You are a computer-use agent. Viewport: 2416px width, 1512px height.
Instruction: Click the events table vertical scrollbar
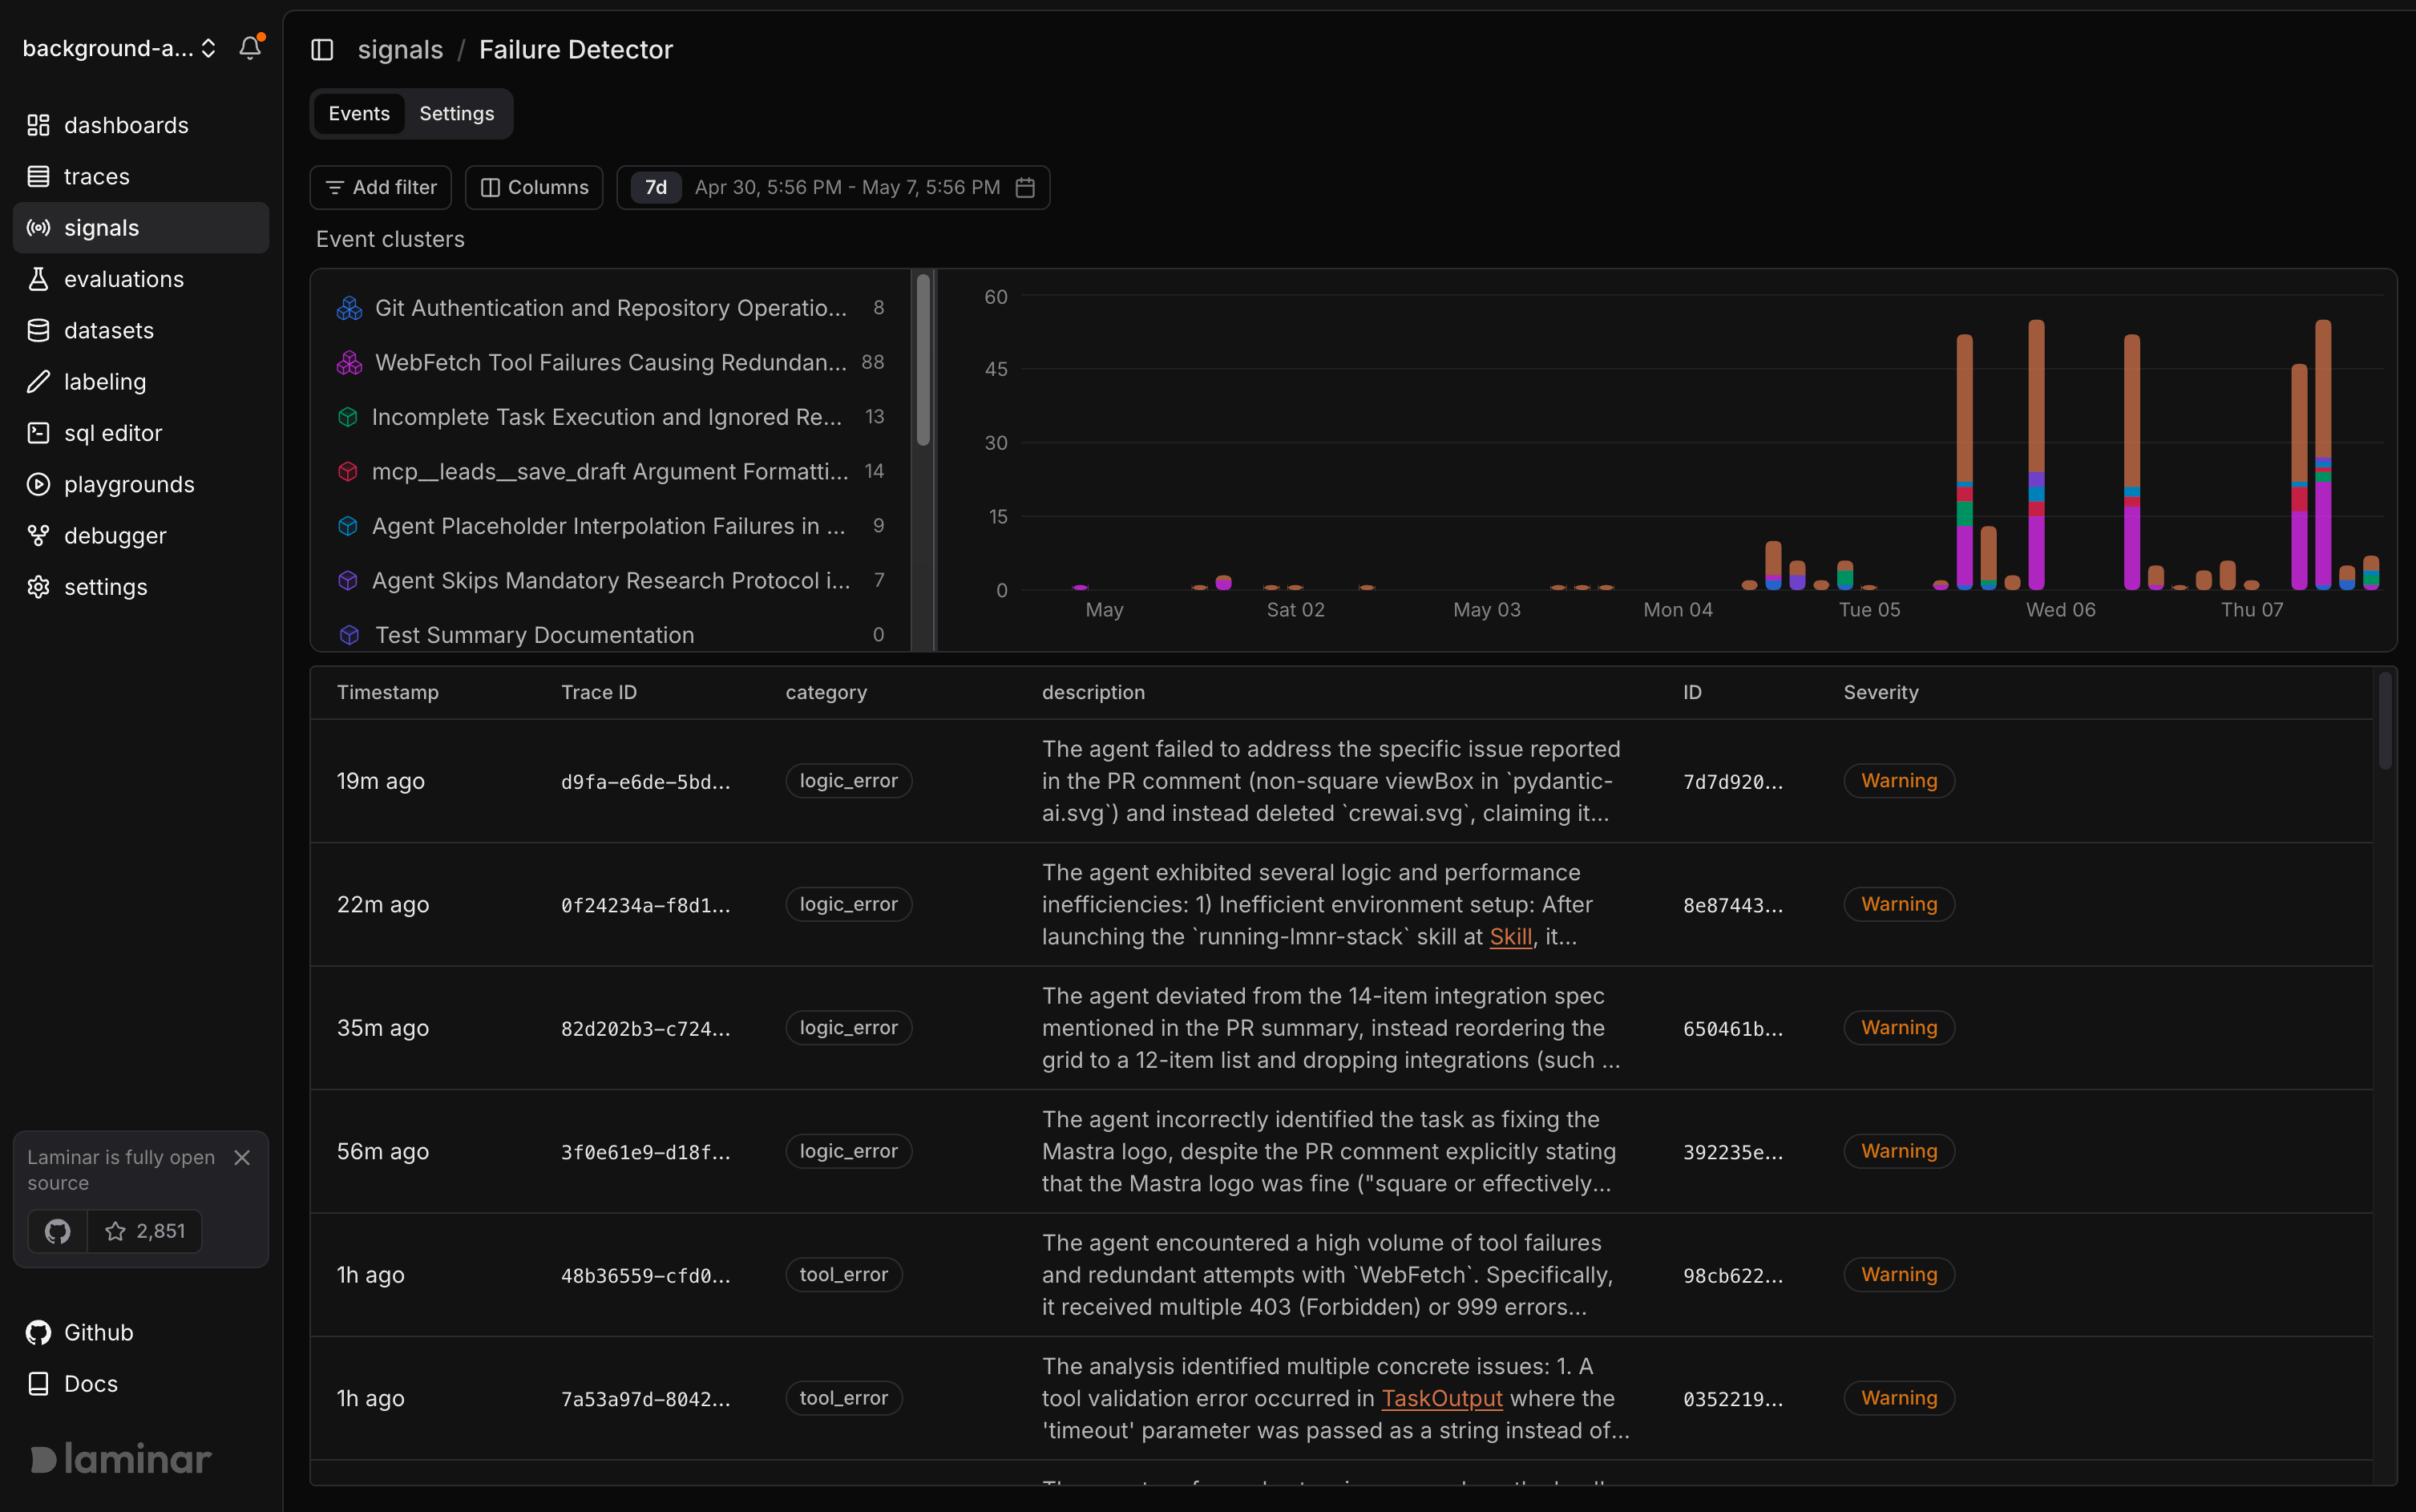click(2385, 720)
